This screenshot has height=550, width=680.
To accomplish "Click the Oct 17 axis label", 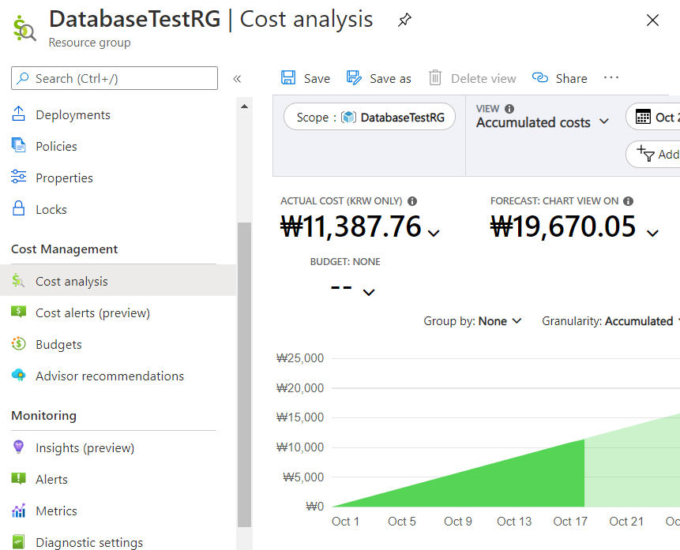I will [x=570, y=521].
